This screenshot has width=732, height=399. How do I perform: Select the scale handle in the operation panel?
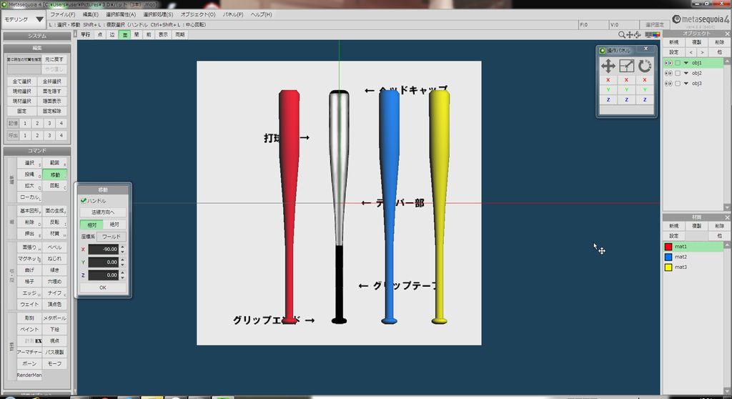tap(626, 66)
